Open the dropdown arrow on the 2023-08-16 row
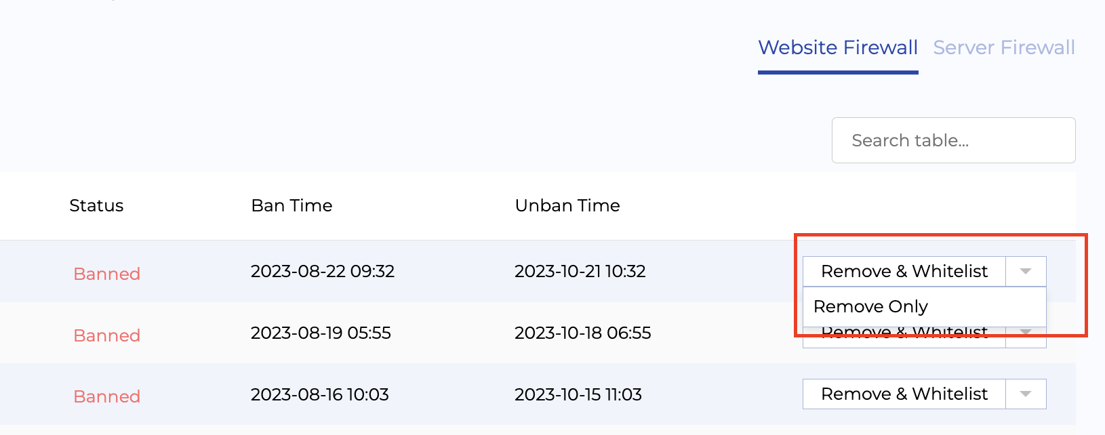Image resolution: width=1105 pixels, height=435 pixels. [1025, 394]
